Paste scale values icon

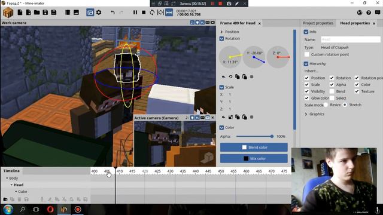tap(245, 117)
